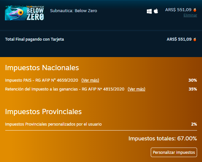The height and width of the screenshot is (162, 202).
Task: Click the Subnautica: Below Zero title
Action: pyautogui.click(x=74, y=11)
